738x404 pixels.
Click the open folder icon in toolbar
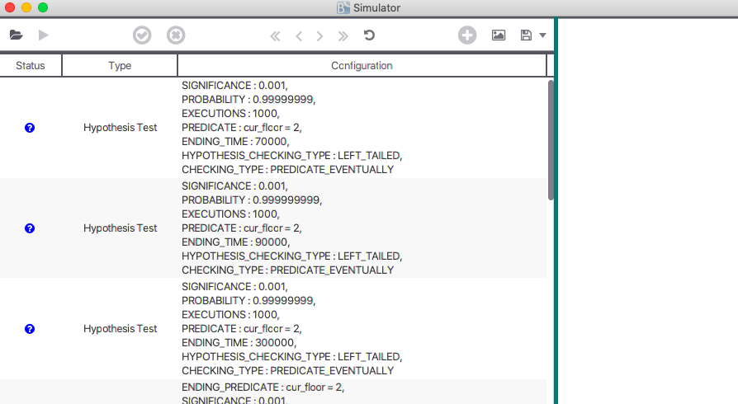[17, 35]
